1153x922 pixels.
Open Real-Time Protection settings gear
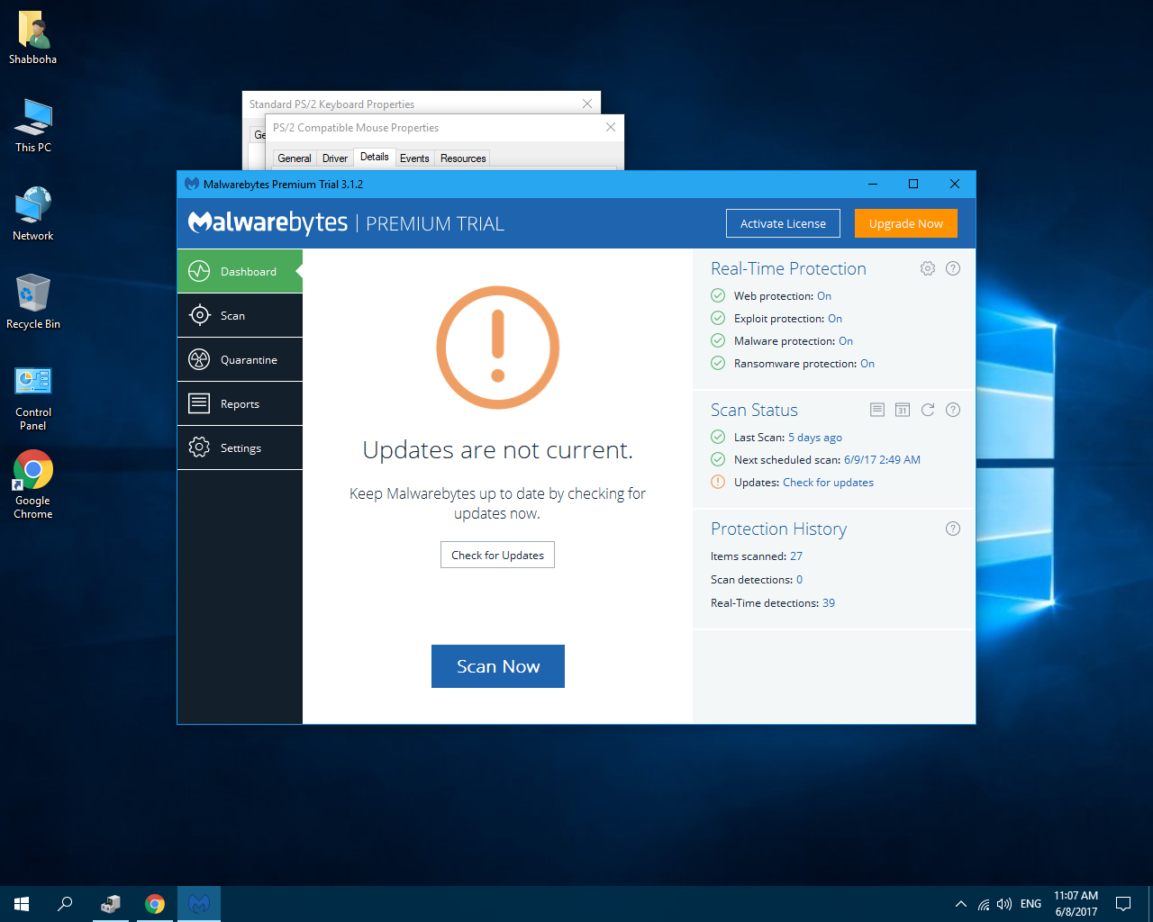pos(928,268)
